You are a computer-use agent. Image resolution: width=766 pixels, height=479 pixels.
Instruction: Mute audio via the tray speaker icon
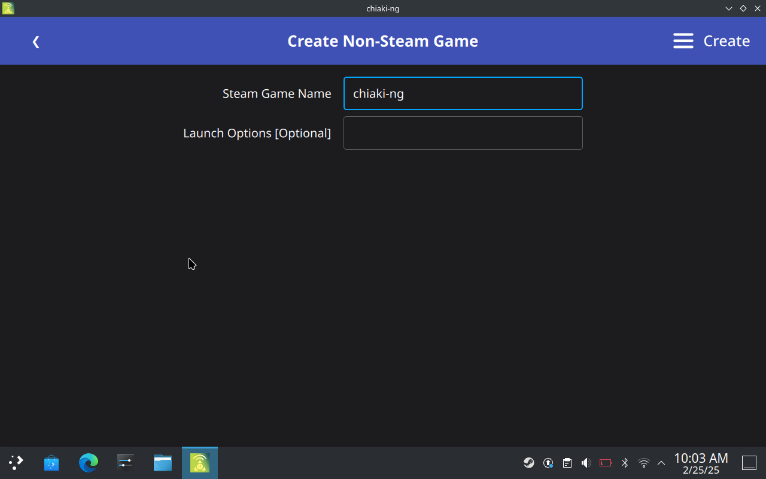click(x=586, y=462)
